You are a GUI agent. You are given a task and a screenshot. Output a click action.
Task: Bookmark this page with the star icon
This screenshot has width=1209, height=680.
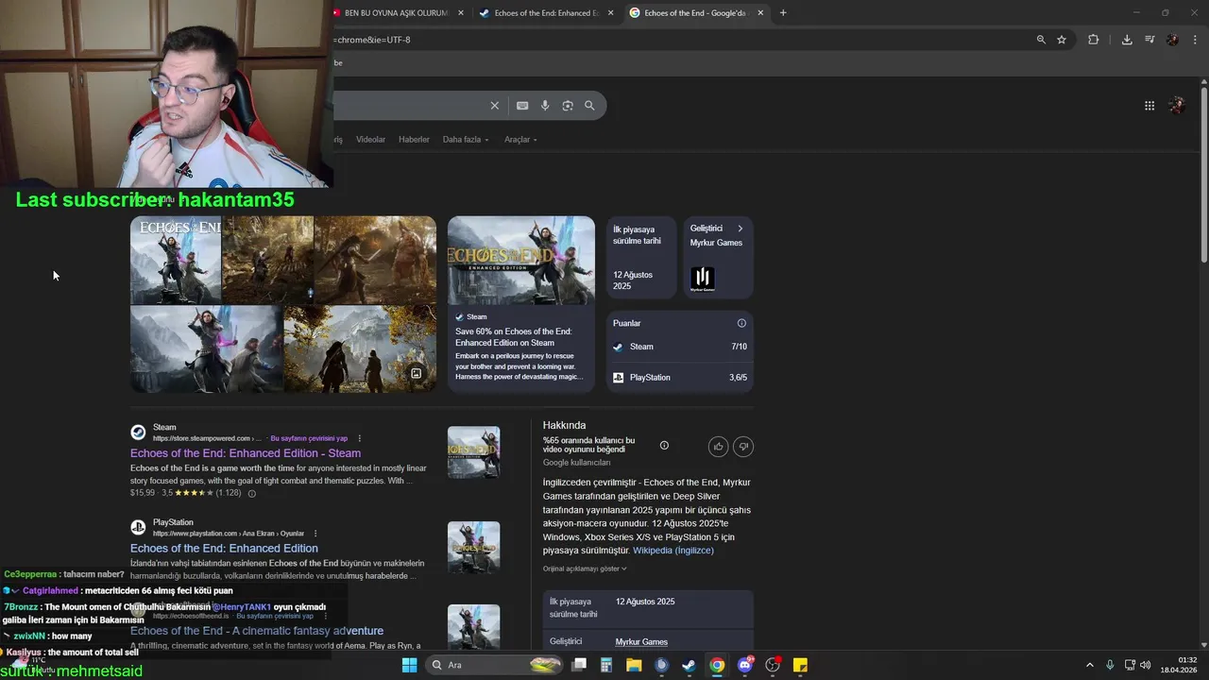pos(1062,40)
